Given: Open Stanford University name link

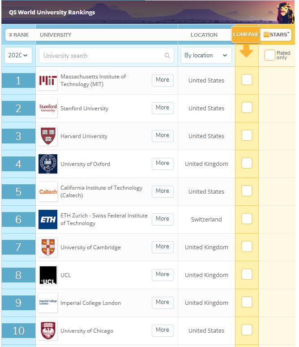Looking at the screenshot, I should click(85, 108).
